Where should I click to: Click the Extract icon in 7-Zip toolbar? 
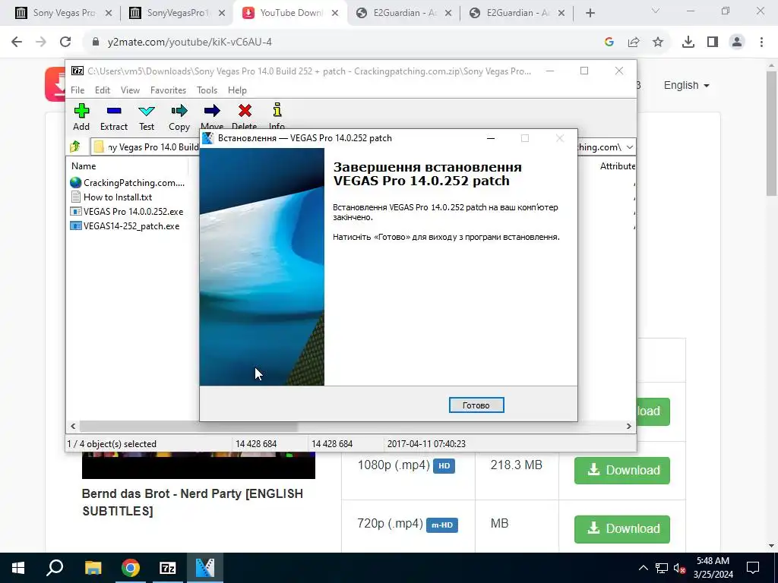tap(114, 111)
